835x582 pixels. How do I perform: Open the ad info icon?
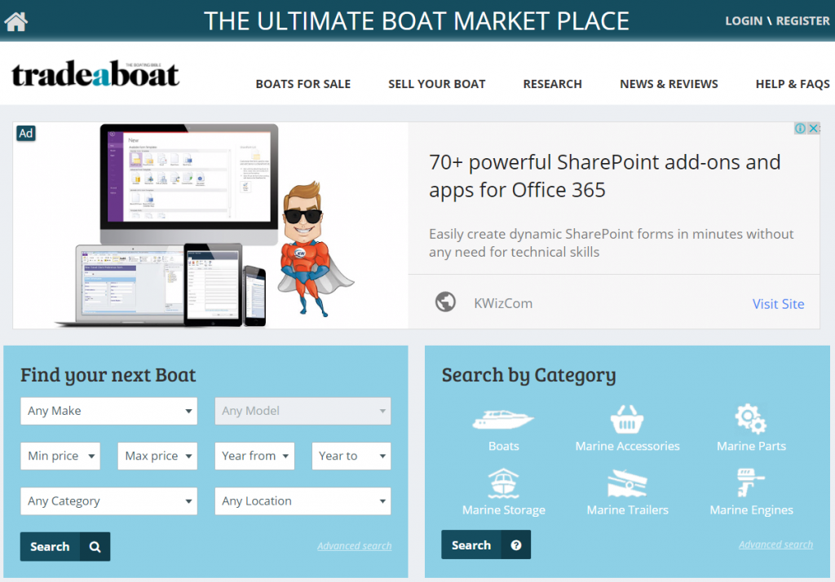(800, 128)
